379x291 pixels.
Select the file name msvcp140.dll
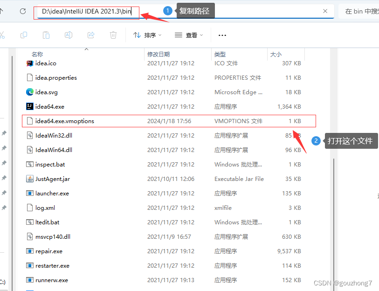coord(53,237)
